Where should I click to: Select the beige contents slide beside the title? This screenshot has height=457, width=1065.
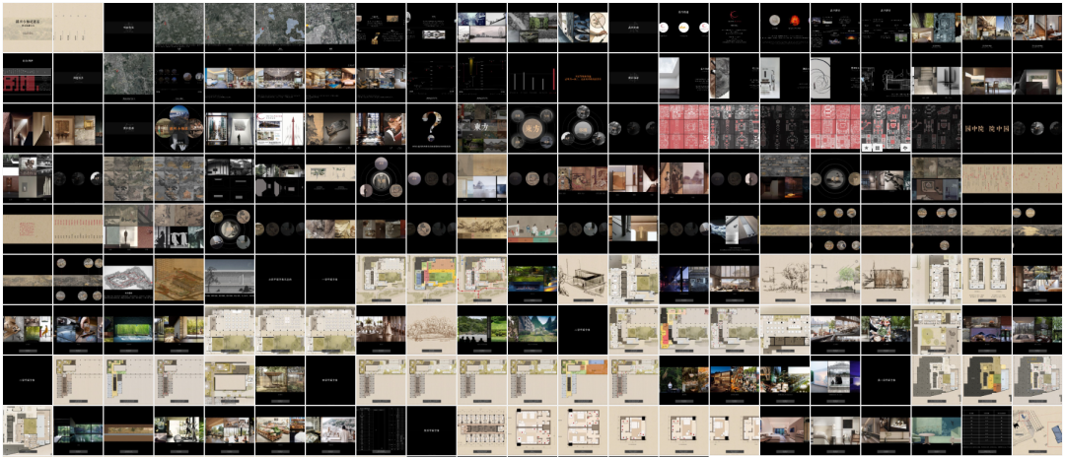click(77, 27)
